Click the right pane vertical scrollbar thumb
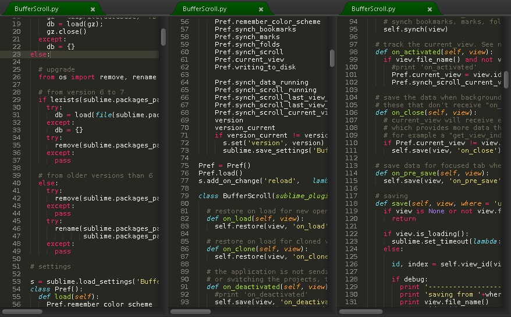This screenshot has width=511, height=317. [506, 80]
